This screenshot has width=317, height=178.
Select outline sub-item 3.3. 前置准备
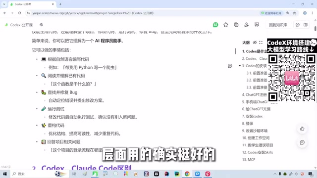pos(257,88)
